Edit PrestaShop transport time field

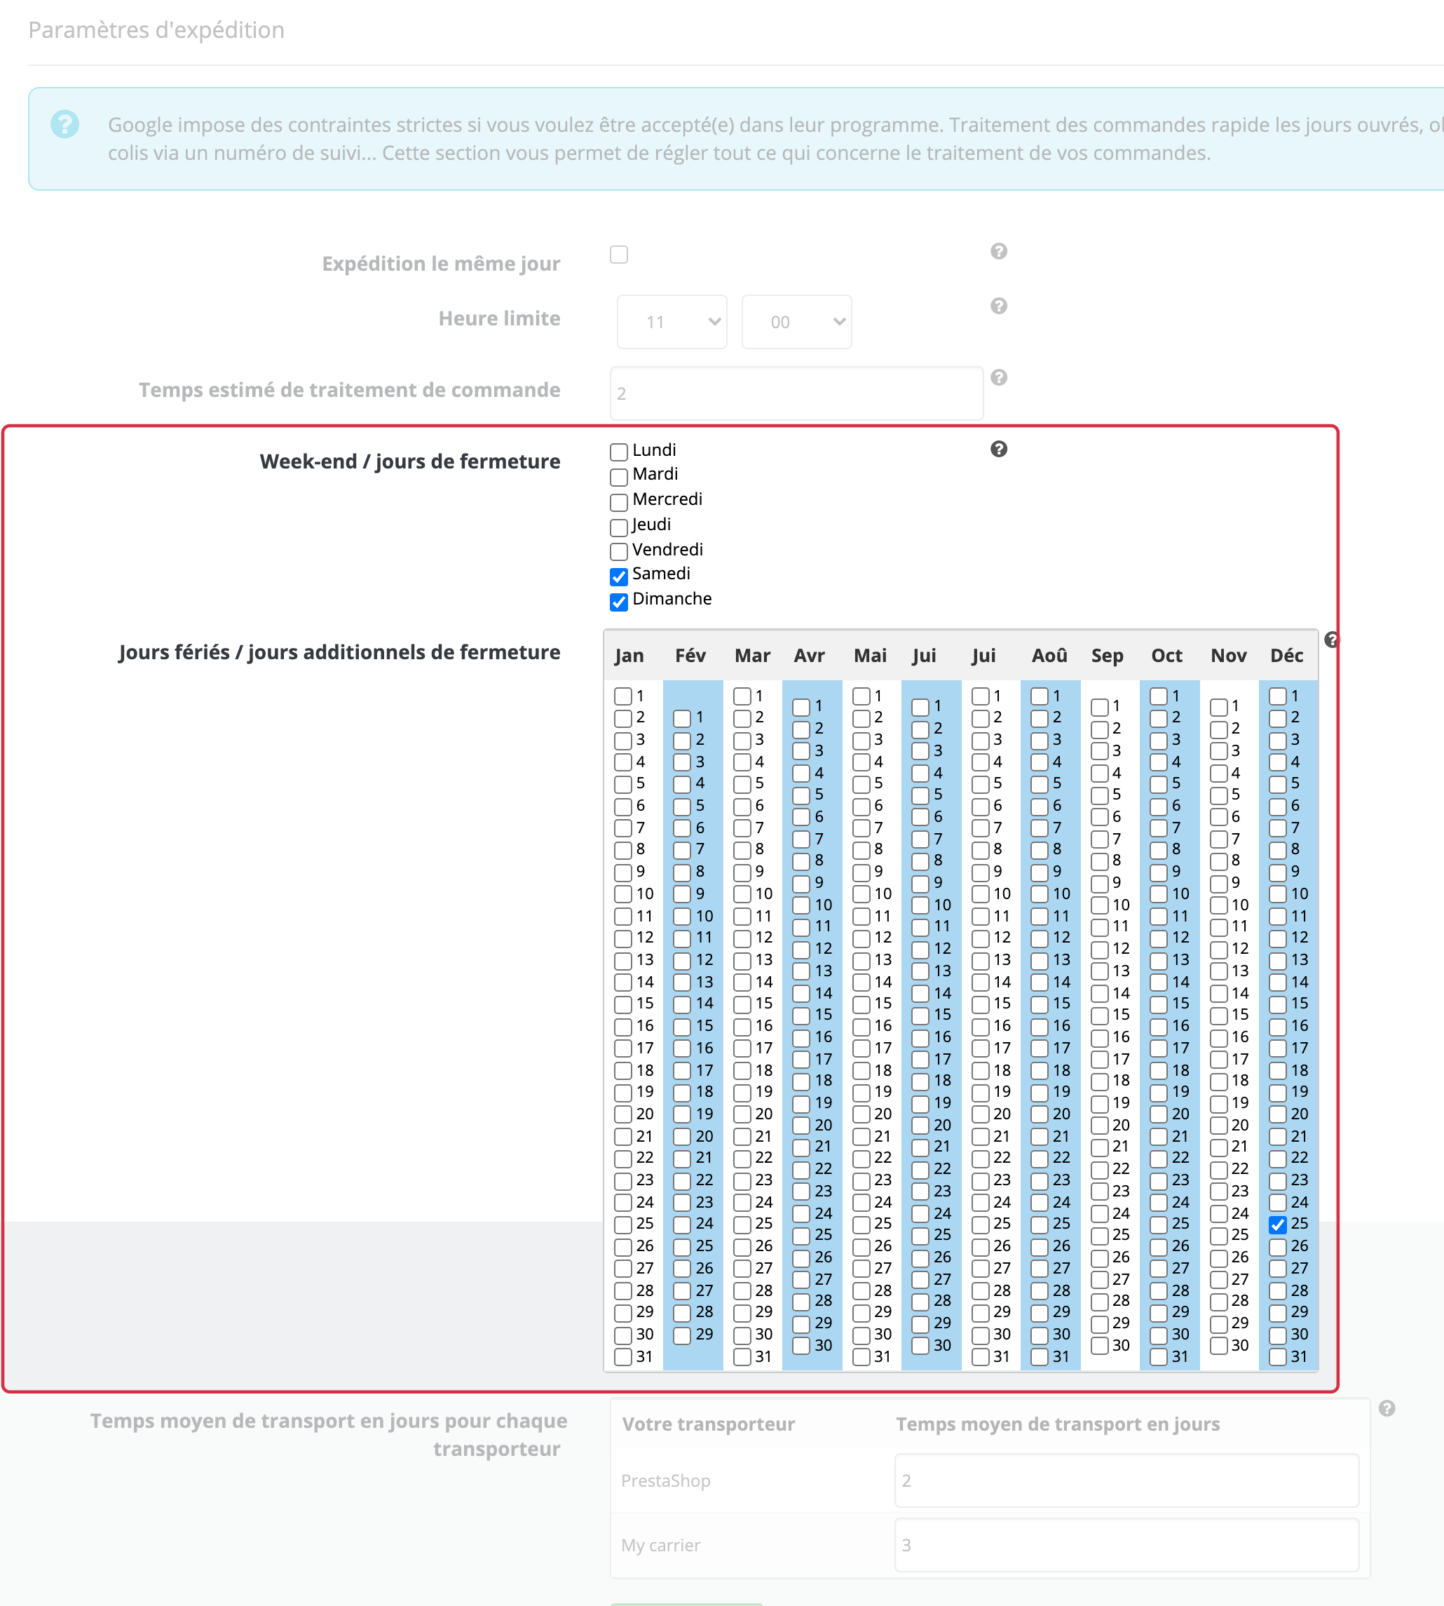1126,1480
